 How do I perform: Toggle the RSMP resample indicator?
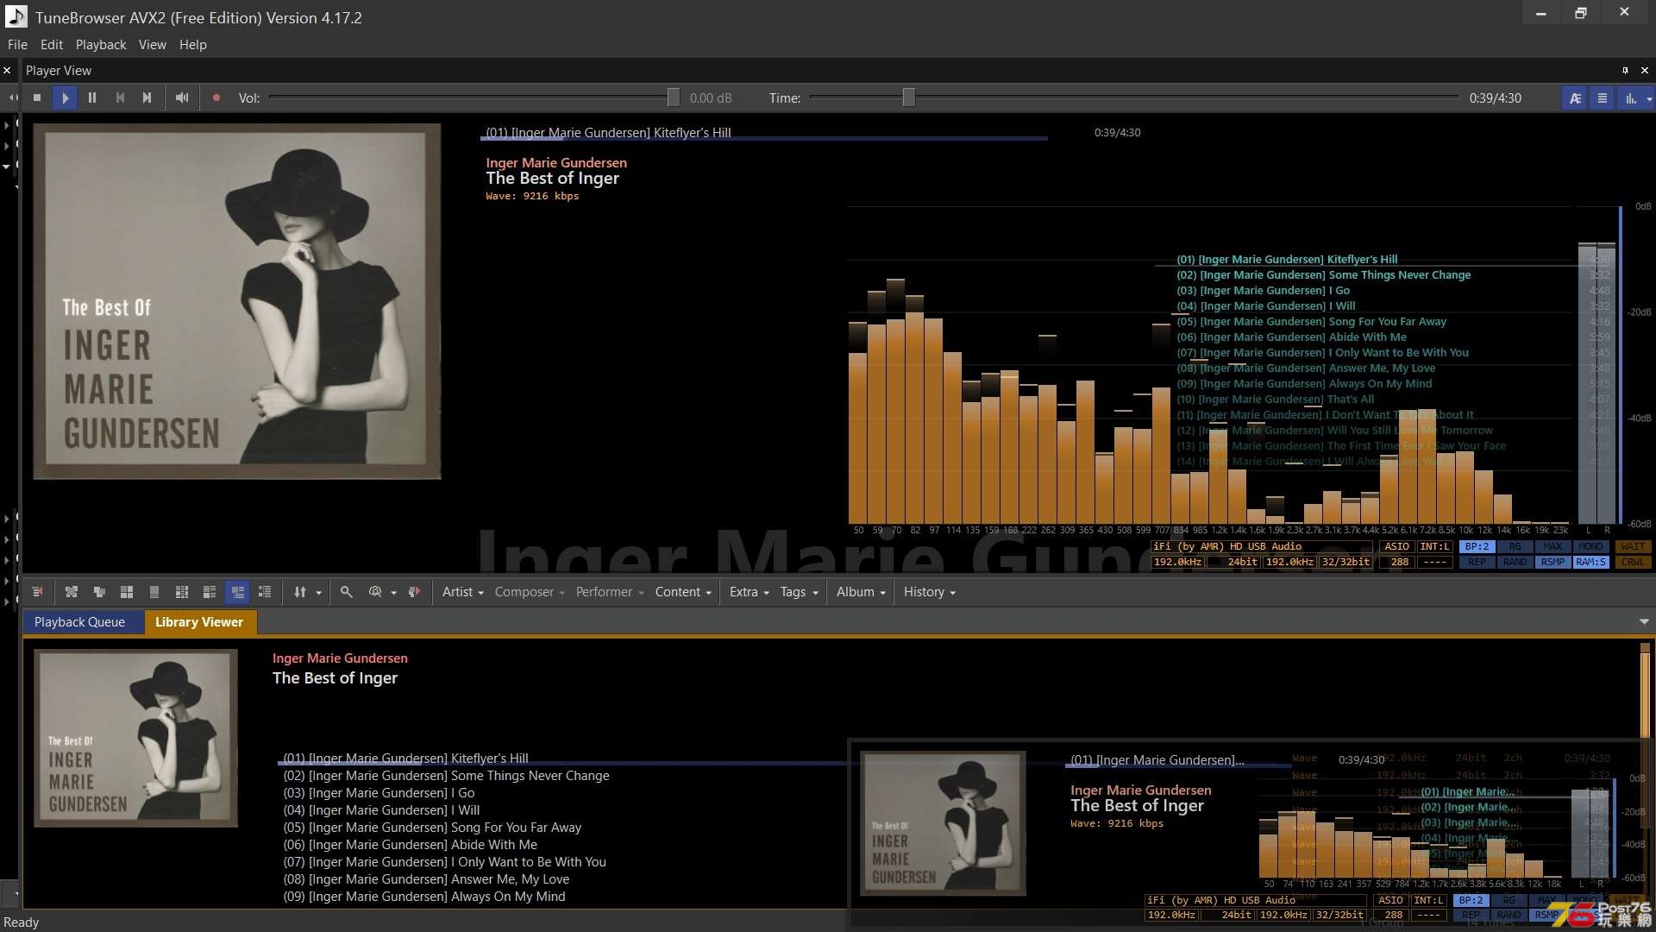point(1552,562)
